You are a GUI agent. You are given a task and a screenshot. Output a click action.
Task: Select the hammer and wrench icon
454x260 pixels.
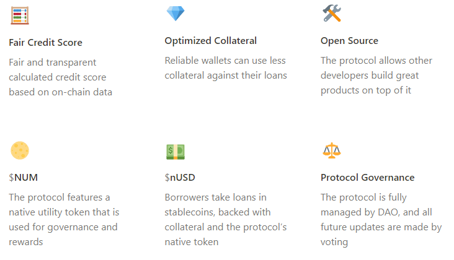332,13
